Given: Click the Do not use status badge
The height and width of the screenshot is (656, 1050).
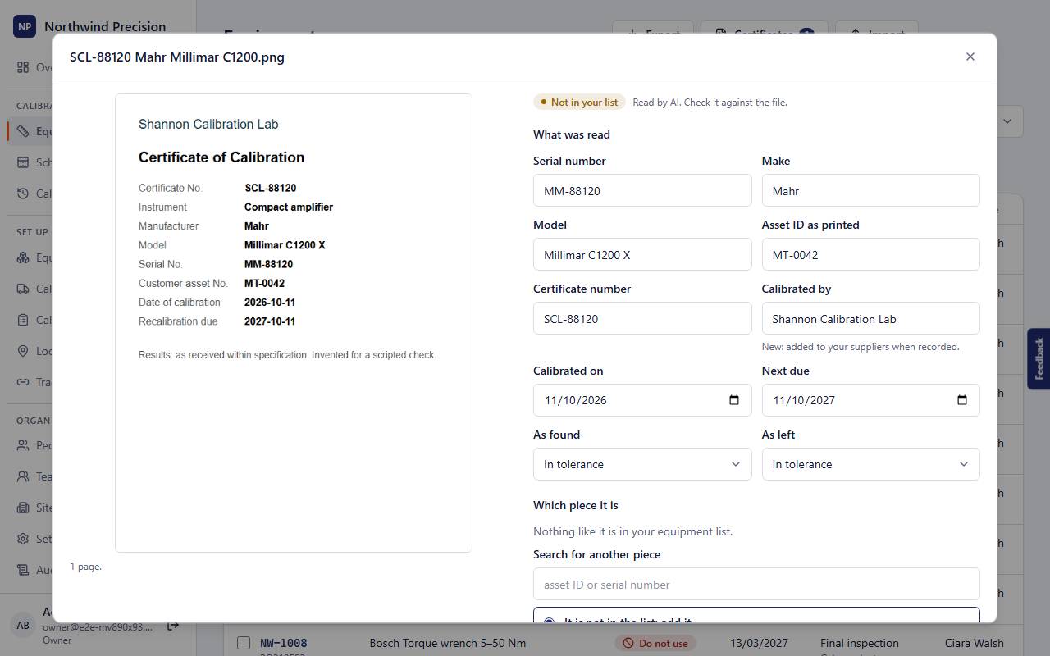Looking at the screenshot, I should [655, 643].
